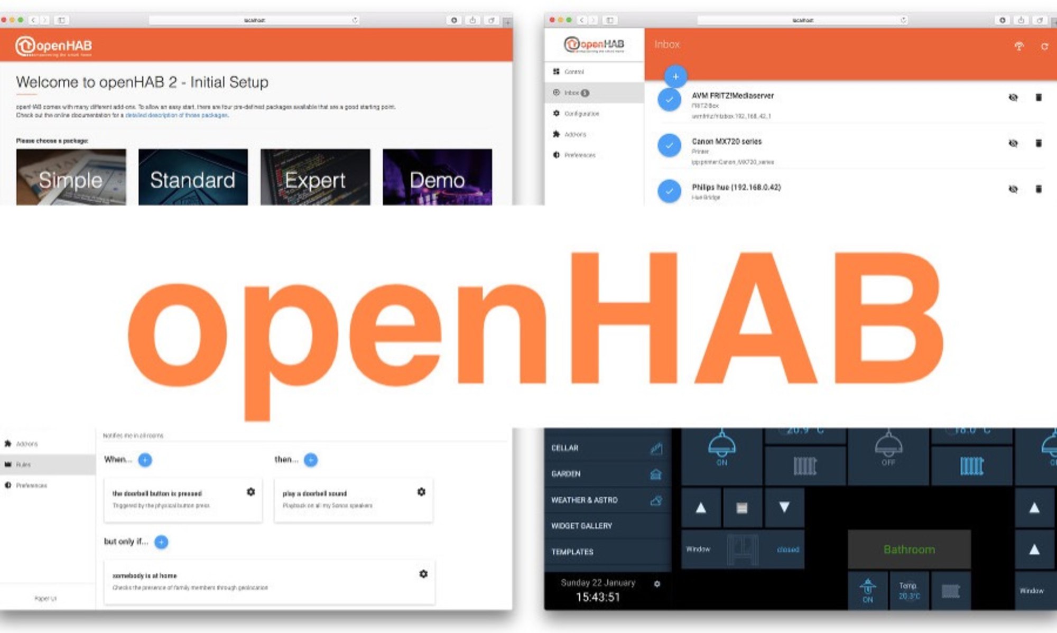Hide the Philips hue entry with eye icon
Screen dimensions: 1057x633
coord(1013,189)
